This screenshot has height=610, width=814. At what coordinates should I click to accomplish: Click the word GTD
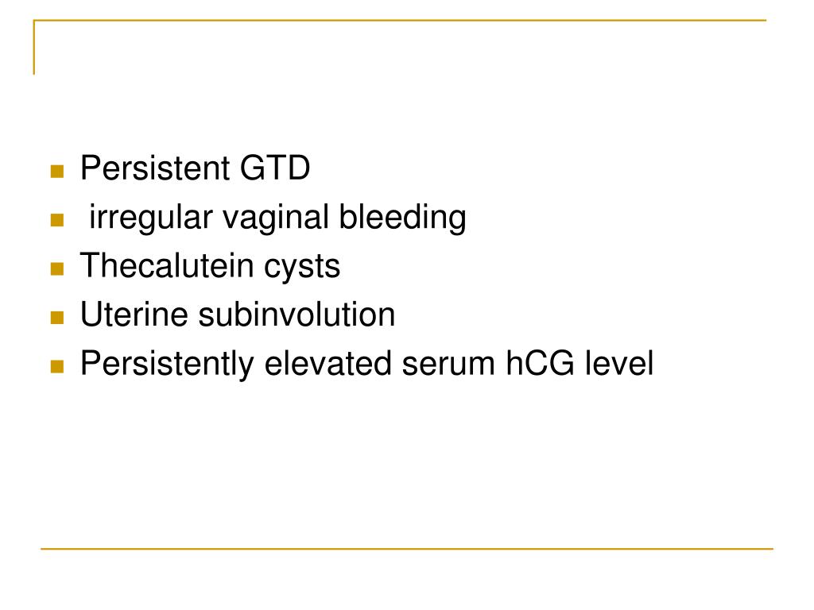[274, 168]
